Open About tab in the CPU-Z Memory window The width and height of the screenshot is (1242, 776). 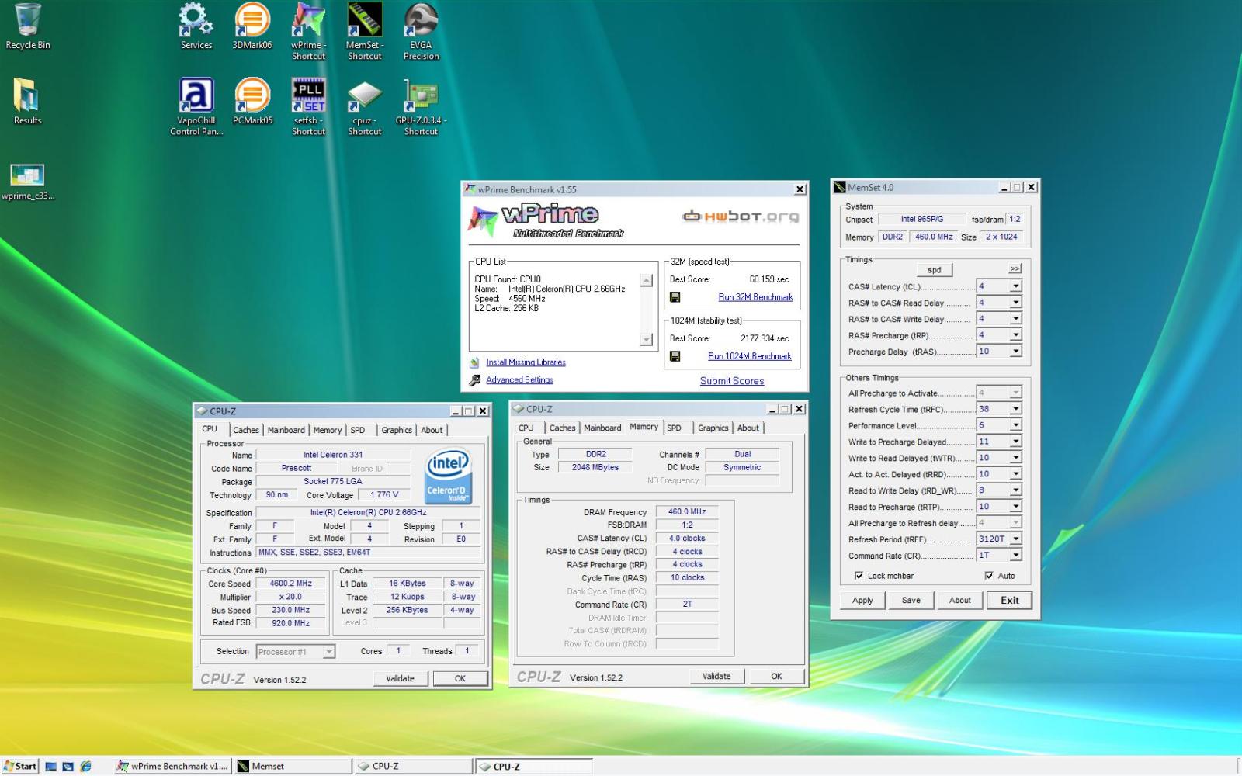(x=748, y=428)
